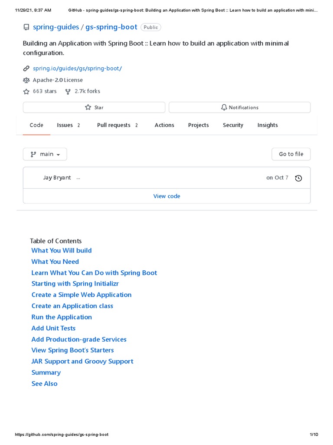This screenshot has height=445, width=333.
Task: Star the gs-spring-boot repository
Action: coord(94,107)
